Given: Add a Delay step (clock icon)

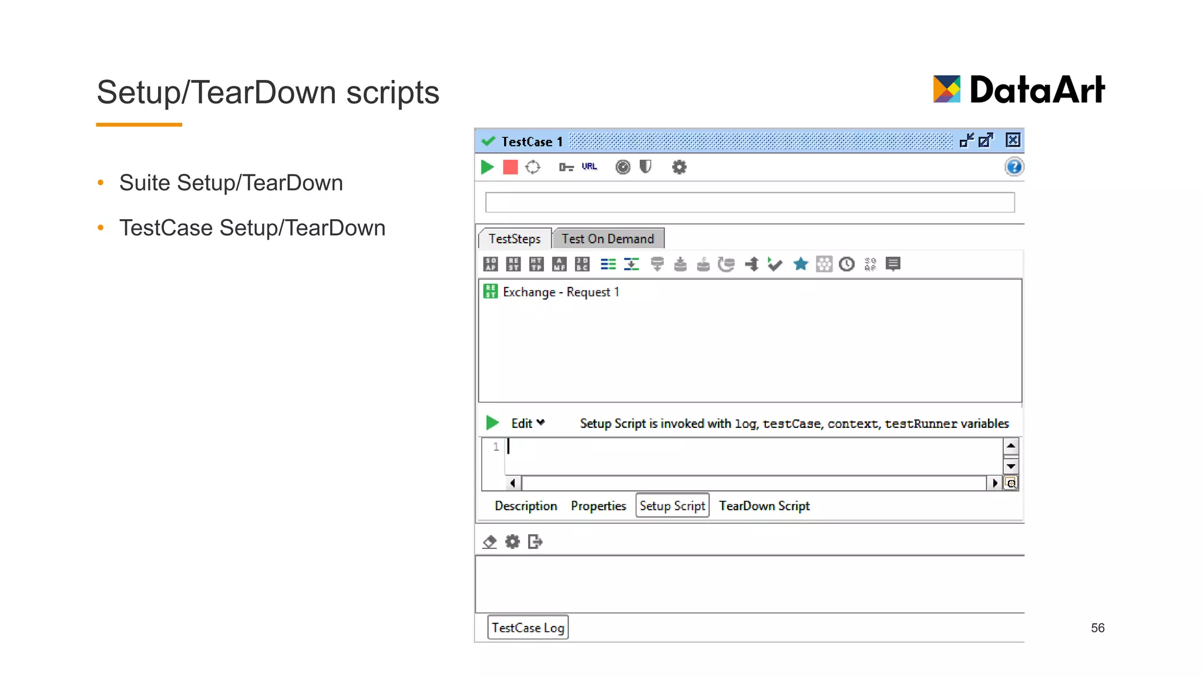Looking at the screenshot, I should click(846, 264).
